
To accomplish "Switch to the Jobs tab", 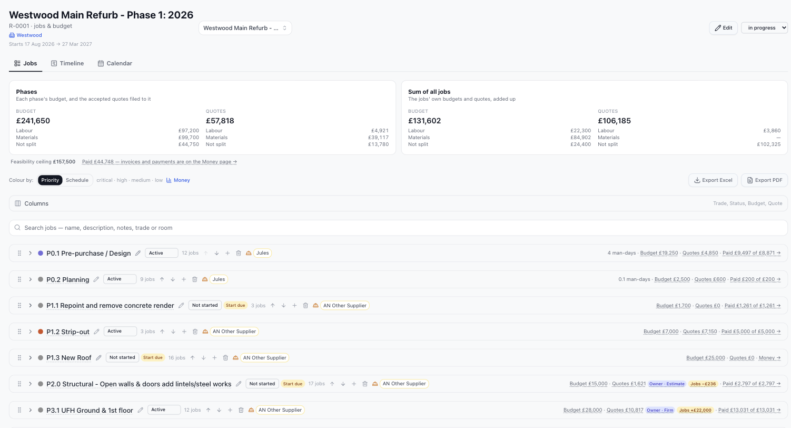I will [x=26, y=63].
